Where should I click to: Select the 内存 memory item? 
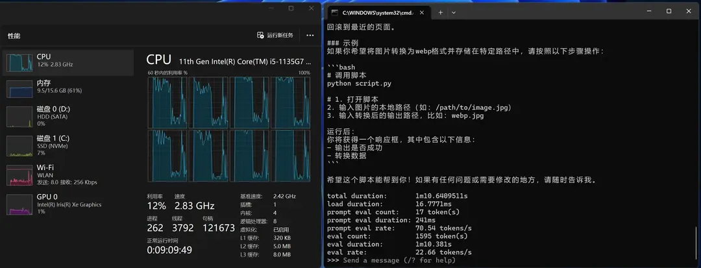(x=68, y=88)
